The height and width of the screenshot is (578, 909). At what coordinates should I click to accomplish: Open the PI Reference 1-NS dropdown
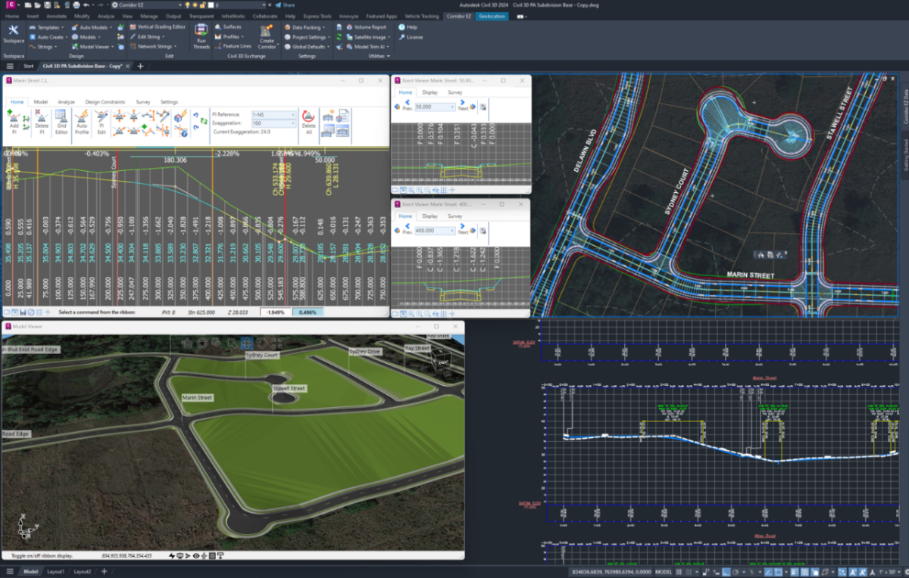pyautogui.click(x=273, y=114)
